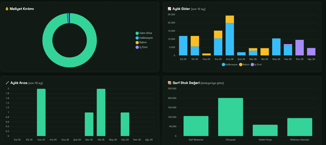Click the 'Referans Standart' category label
Screen dimensions: 326x145
click(300, 140)
